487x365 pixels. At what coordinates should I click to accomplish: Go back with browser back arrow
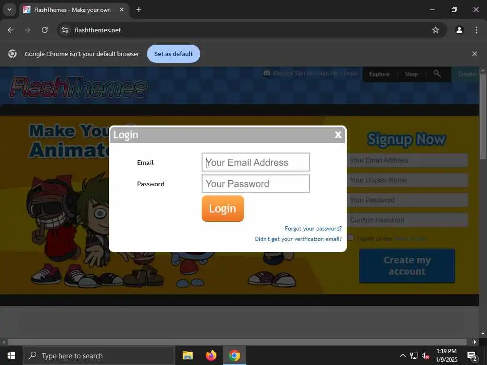10,30
